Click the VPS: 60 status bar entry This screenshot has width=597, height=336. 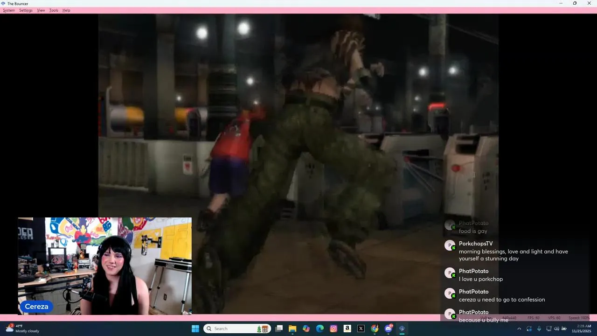[554, 318]
